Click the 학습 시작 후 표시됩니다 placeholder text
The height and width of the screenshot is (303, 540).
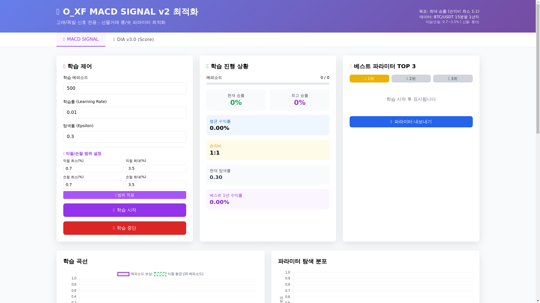click(411, 99)
